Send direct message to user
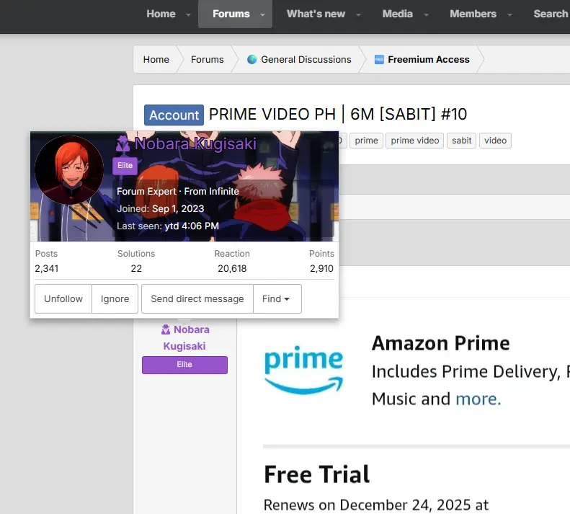The image size is (570, 514). pos(197,298)
